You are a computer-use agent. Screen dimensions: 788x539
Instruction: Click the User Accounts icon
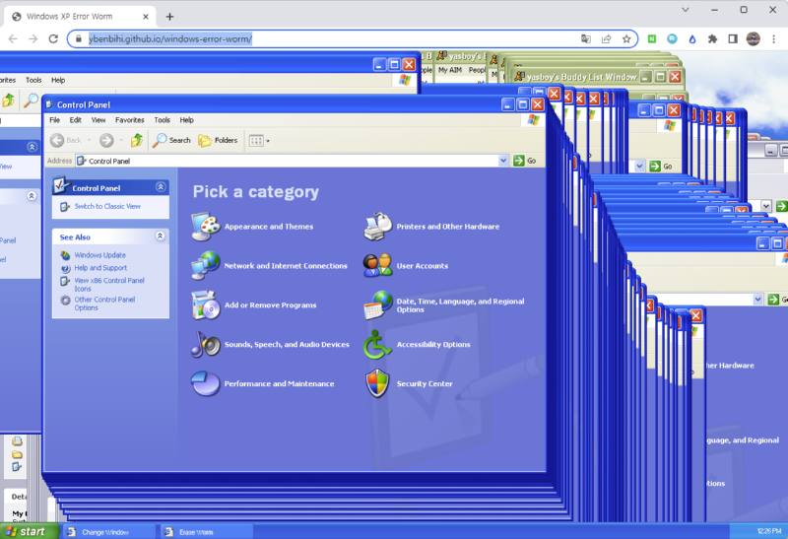click(378, 266)
